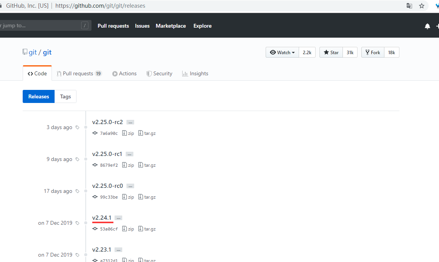This screenshot has height=262, width=439.
Task: Fork the git repository
Action: [372, 53]
